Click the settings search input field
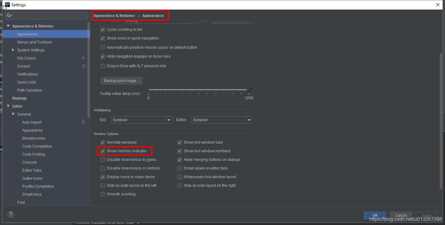 pos(46,15)
